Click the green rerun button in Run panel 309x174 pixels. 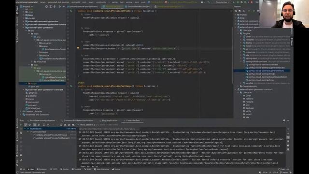point(21,125)
